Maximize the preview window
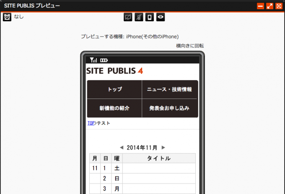 [270, 6]
